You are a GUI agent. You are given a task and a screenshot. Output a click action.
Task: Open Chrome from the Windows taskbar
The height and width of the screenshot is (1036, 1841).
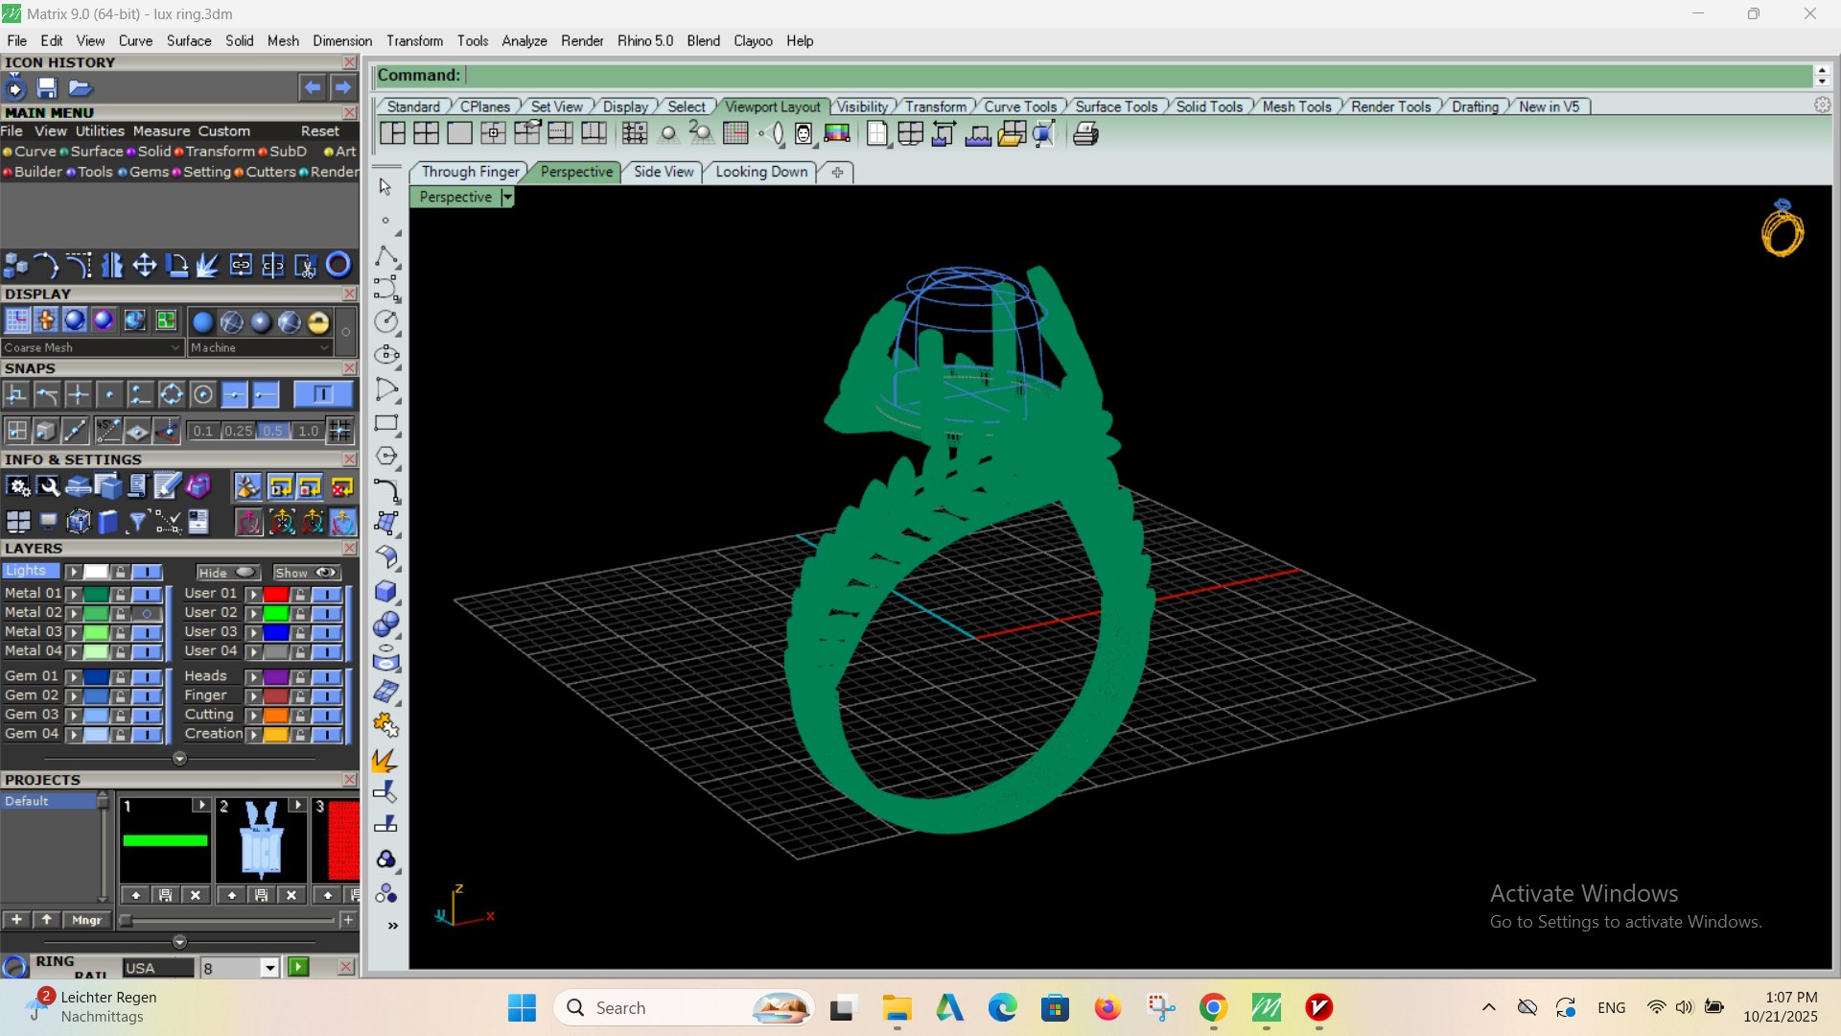1213,1008
